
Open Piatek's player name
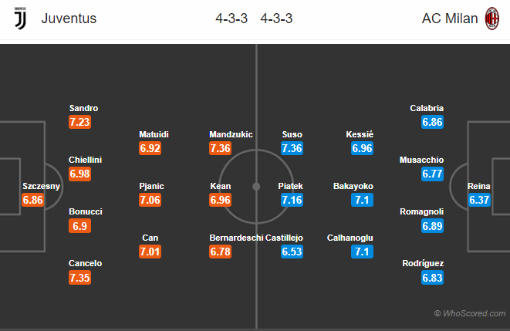(x=290, y=186)
